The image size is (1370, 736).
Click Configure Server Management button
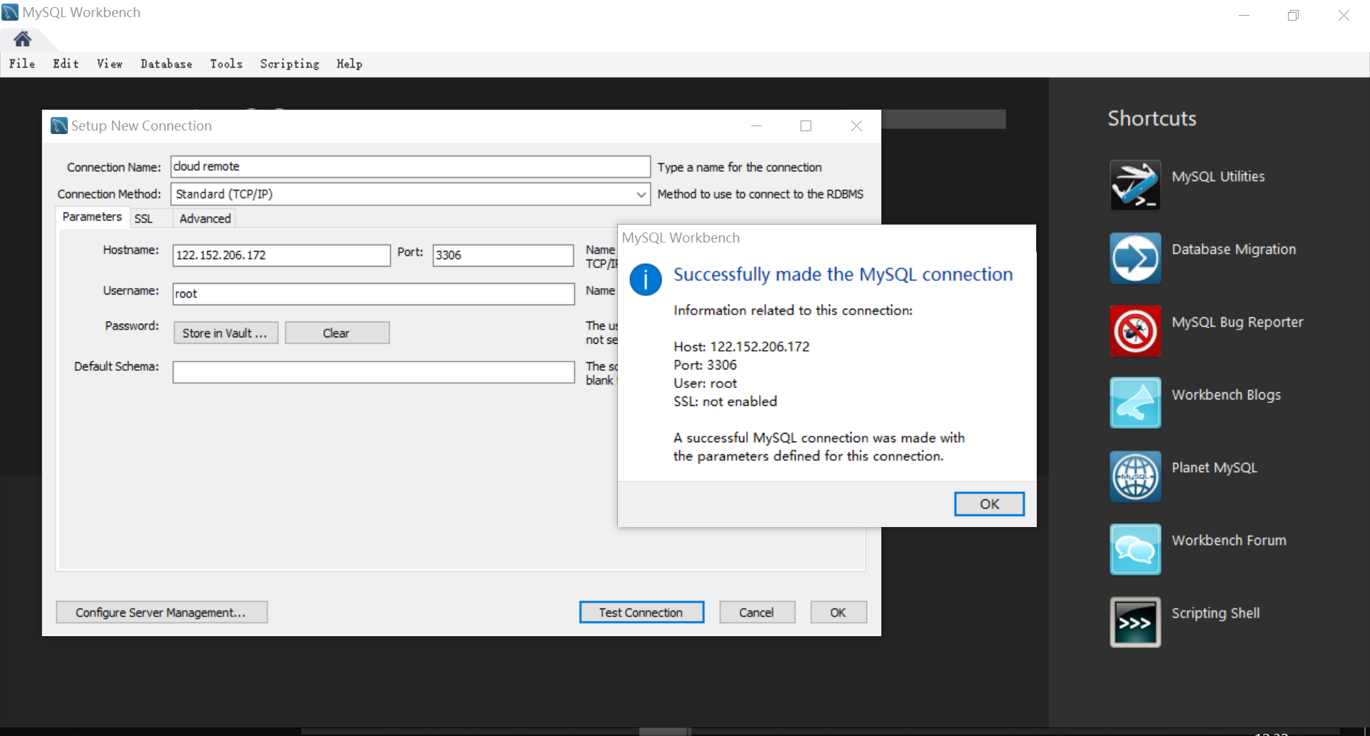tap(161, 613)
